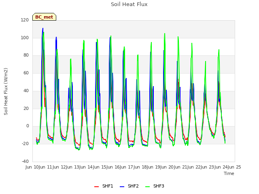Image resolution: width=259 pixels, height=194 pixels.
Task: Click the 60 y-axis tick label
Action: 26,73
